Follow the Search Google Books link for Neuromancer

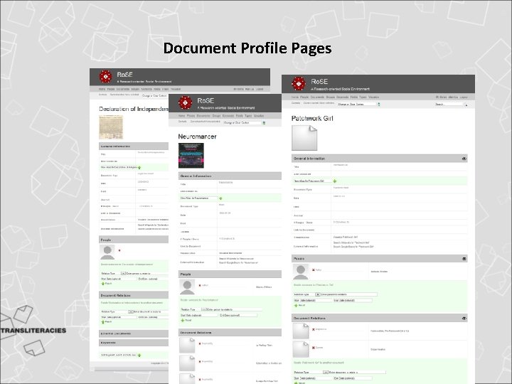pyautogui.click(x=238, y=262)
